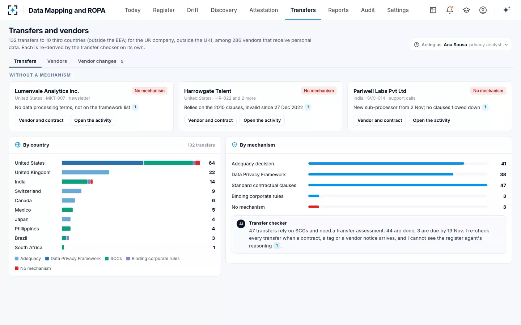Switch to the Vendors sub-tab
521x325 pixels.
click(57, 61)
